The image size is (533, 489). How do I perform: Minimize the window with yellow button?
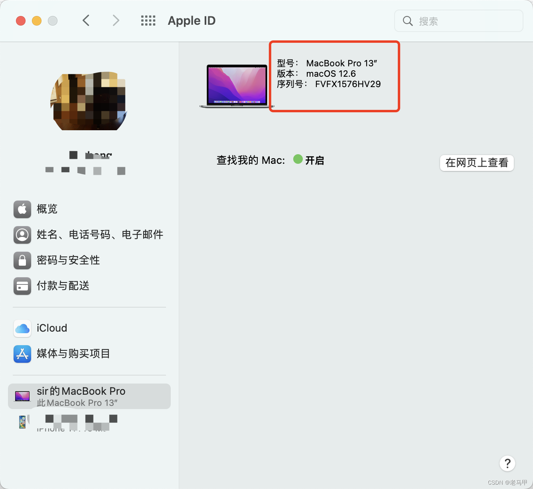[x=37, y=21]
